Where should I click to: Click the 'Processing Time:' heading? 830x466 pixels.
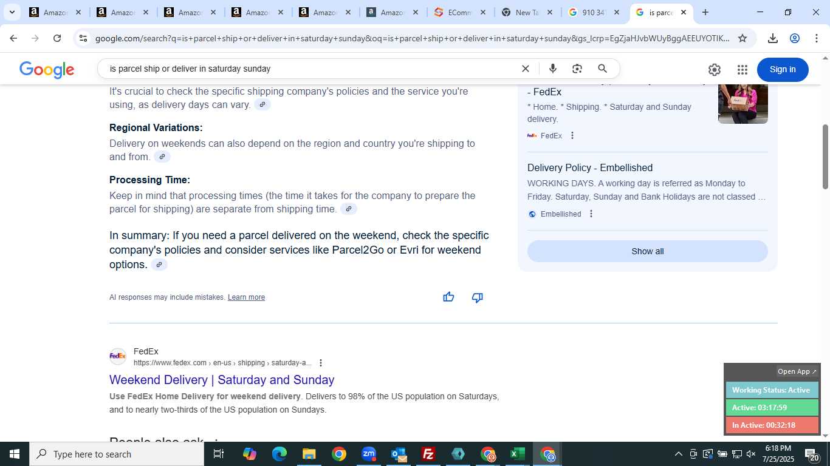(x=149, y=180)
